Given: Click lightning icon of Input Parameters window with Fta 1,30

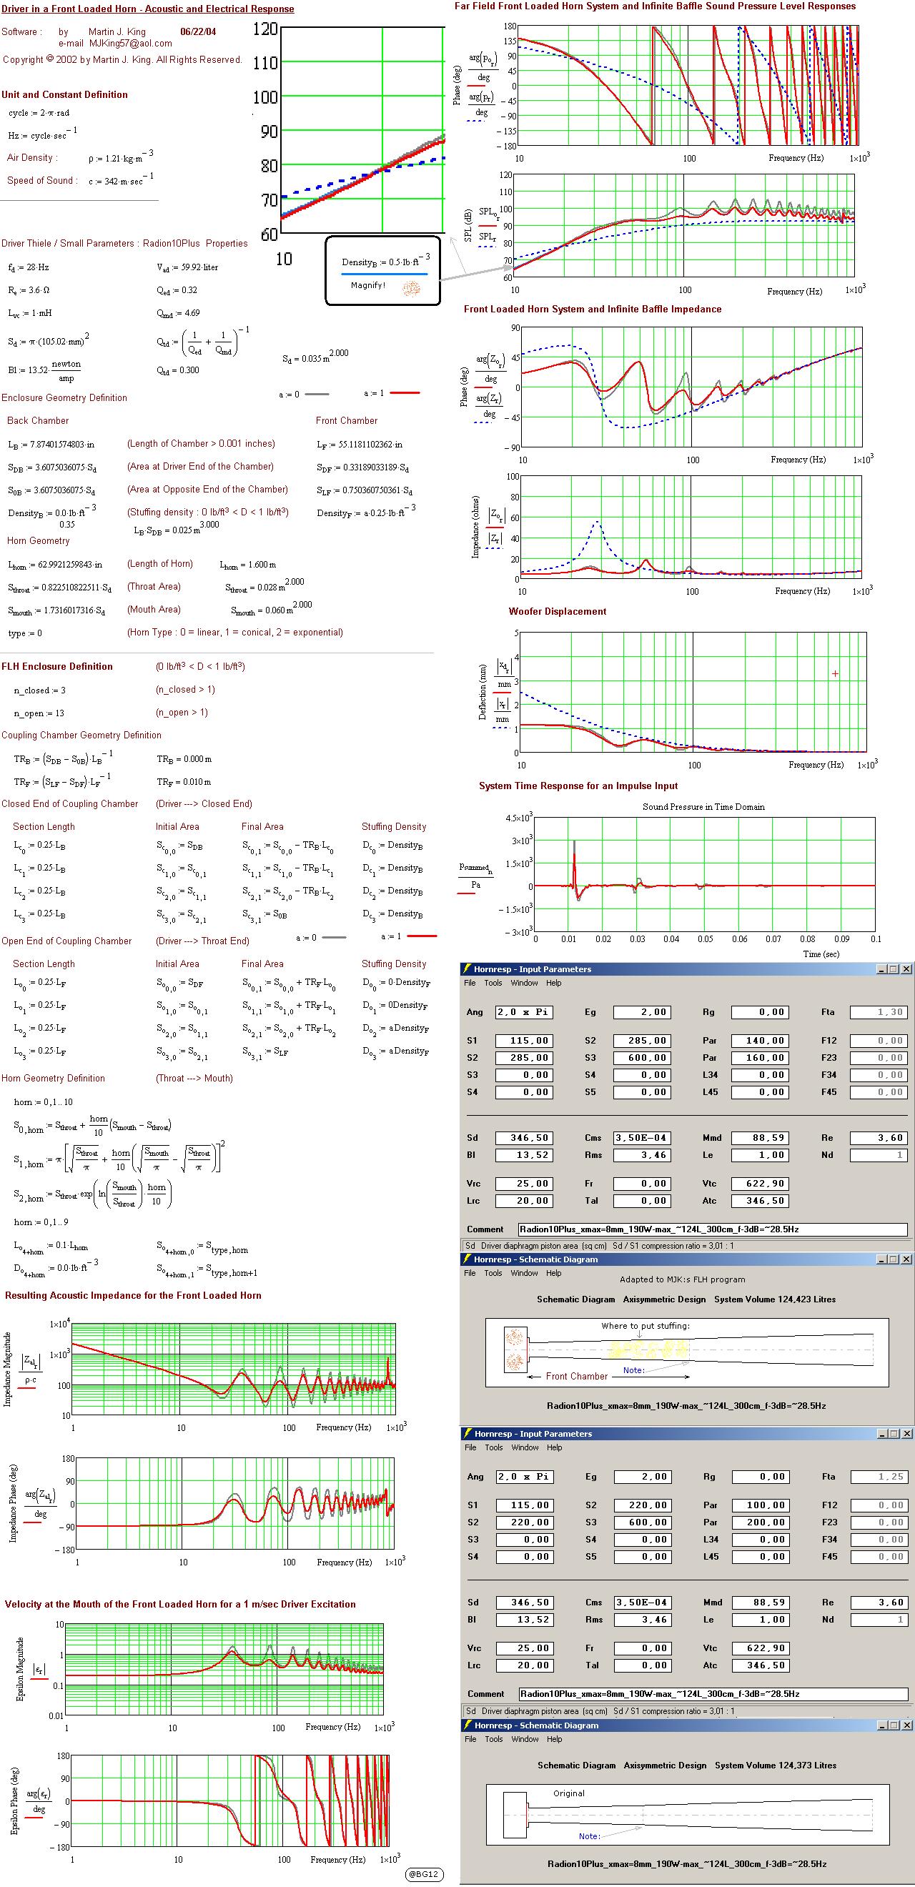Looking at the screenshot, I should [468, 969].
